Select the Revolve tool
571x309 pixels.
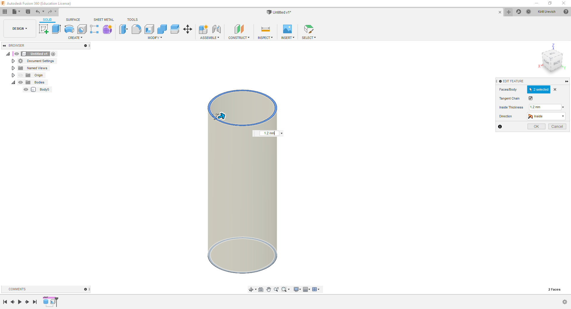[69, 29]
